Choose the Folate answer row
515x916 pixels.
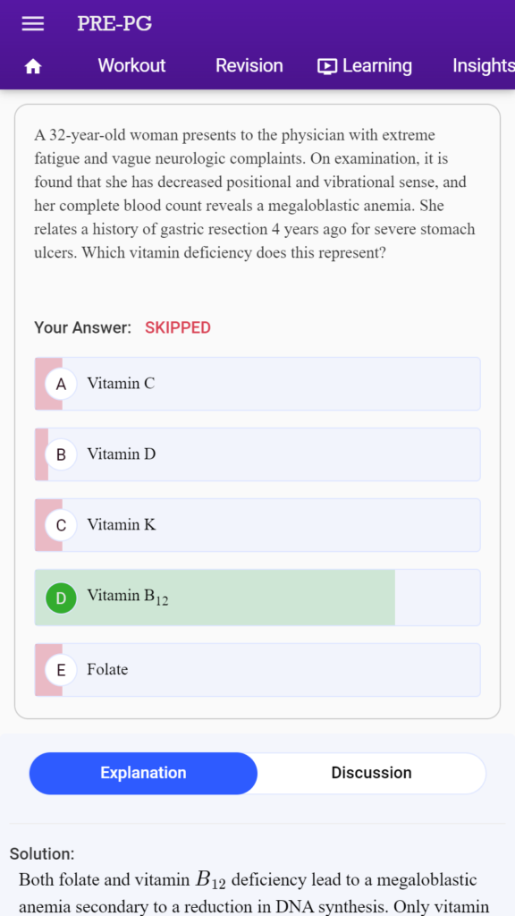pyautogui.click(x=257, y=670)
